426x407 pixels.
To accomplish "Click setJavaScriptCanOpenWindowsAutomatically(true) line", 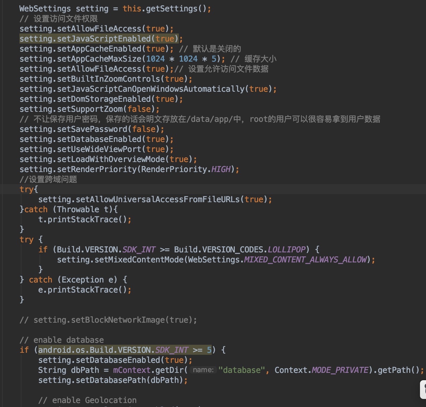I will 148,89.
